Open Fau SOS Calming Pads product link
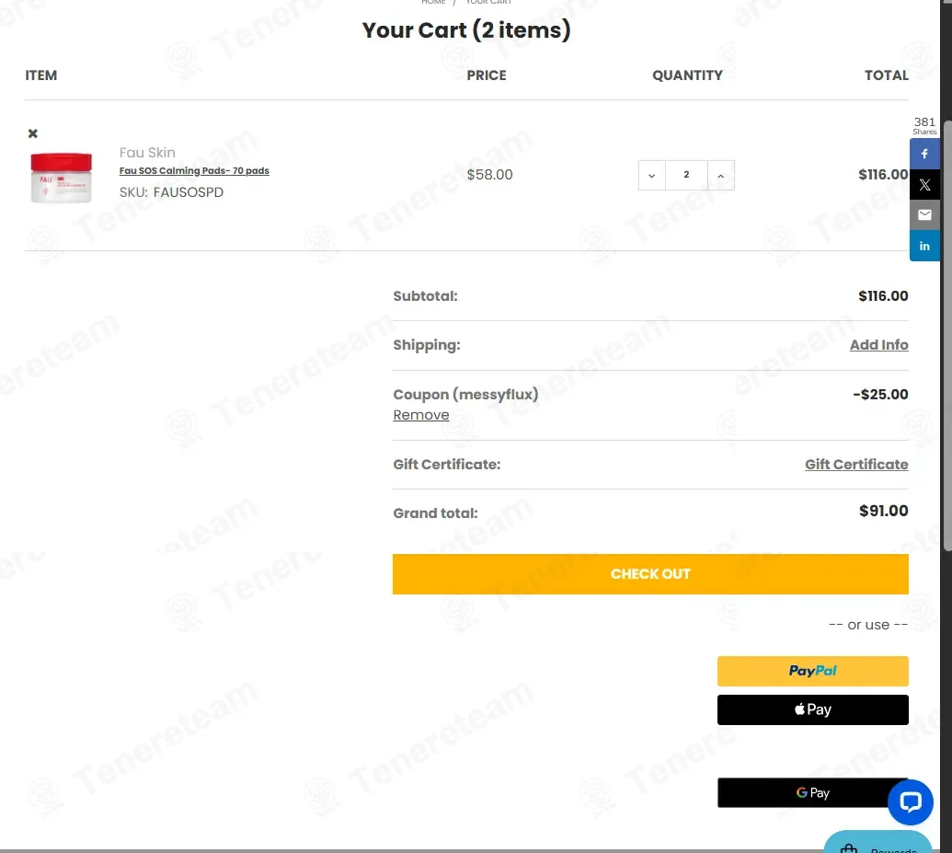The height and width of the screenshot is (853, 952). (194, 171)
